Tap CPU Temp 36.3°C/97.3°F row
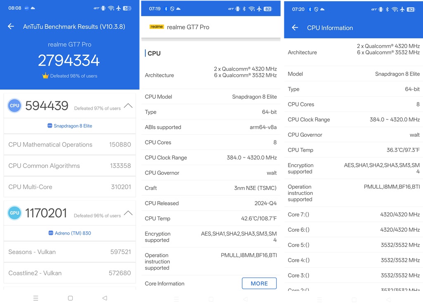 pos(354,150)
